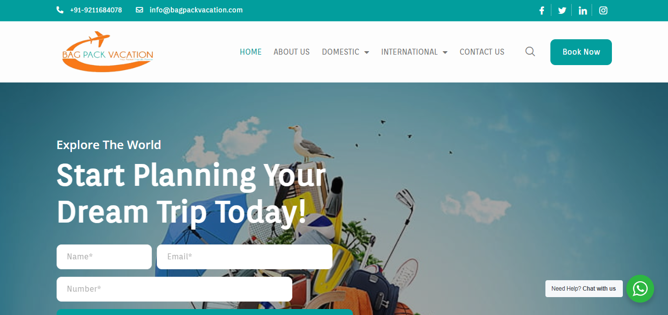Call the +91-9211684078 phone link
The height and width of the screenshot is (315, 668).
(x=96, y=10)
